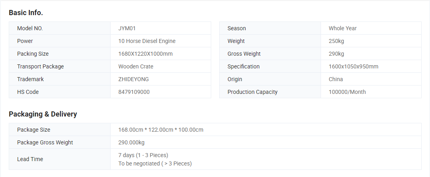Image resolution: width=430 pixels, height=177 pixels.
Task: Select the JYM01 model number value
Action: click(x=127, y=28)
